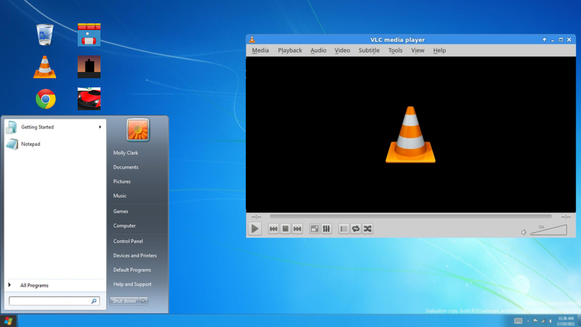Click the Start menu search field

(50, 301)
